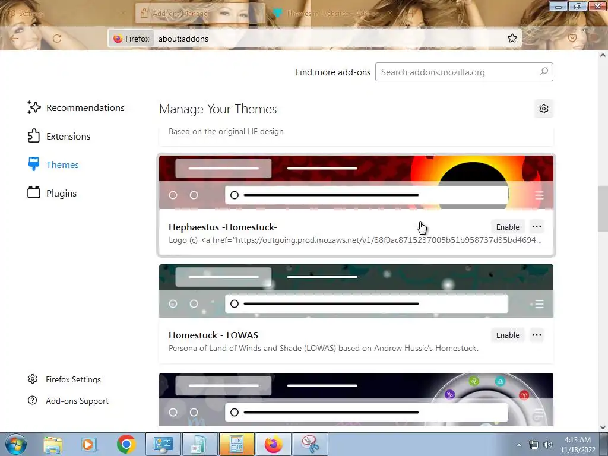Open the Control Panel taskbar item
Viewport: 608px width, 456px height.
(x=163, y=444)
